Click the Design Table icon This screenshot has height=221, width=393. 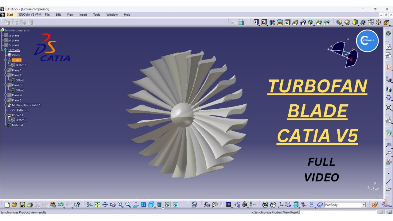(x=228, y=205)
